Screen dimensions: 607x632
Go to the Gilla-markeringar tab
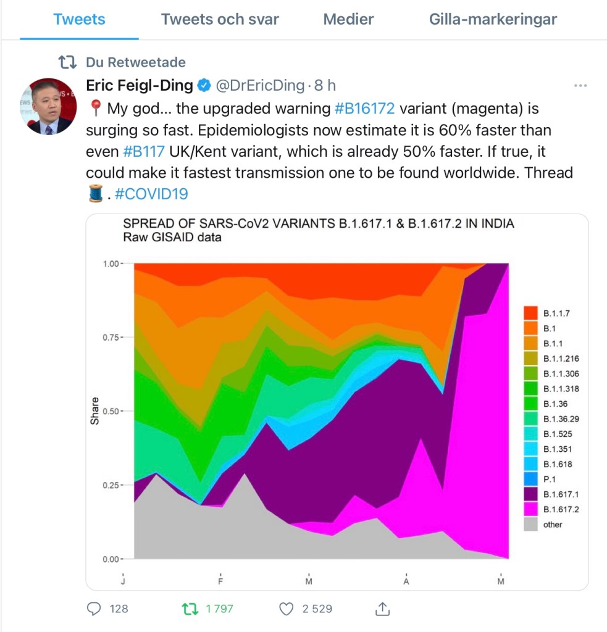tap(493, 19)
